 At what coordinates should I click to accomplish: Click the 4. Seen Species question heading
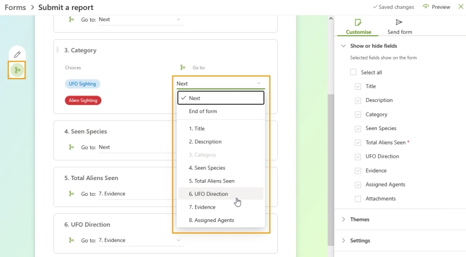pyautogui.click(x=86, y=131)
